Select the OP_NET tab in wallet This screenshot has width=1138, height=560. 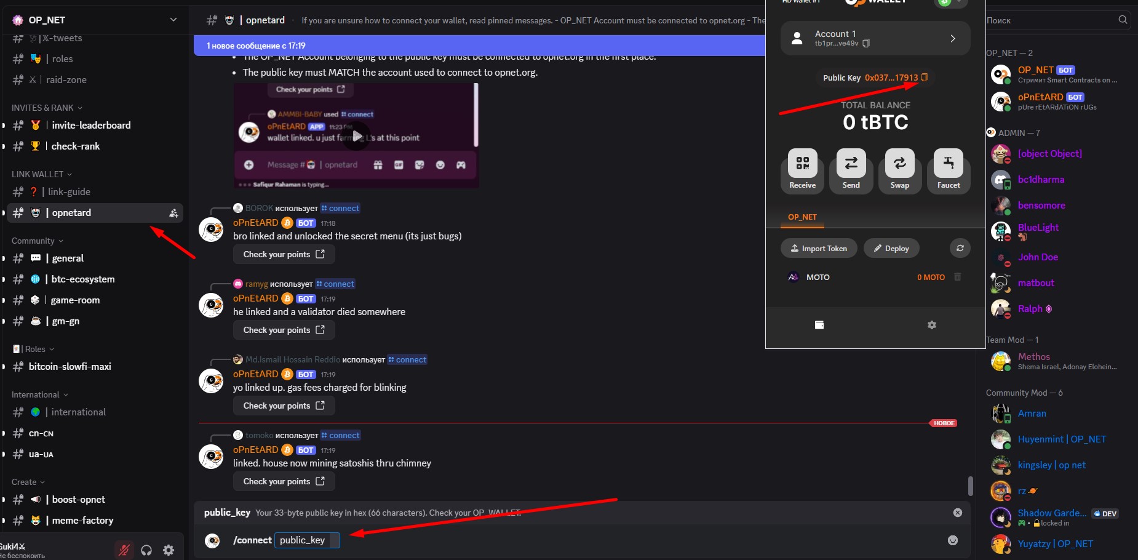(x=802, y=217)
